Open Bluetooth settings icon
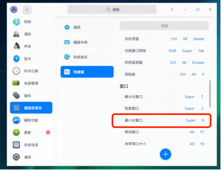The image size is (221, 170). coord(16,59)
